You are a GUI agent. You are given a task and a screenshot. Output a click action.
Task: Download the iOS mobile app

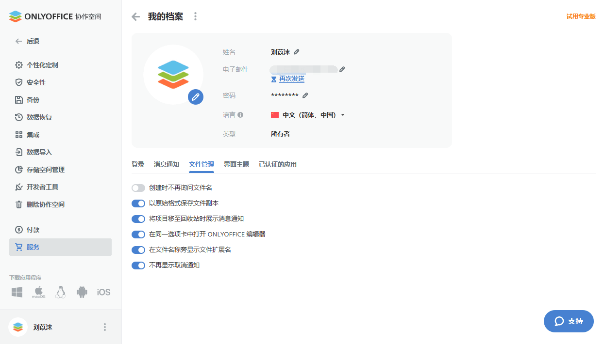pyautogui.click(x=103, y=292)
